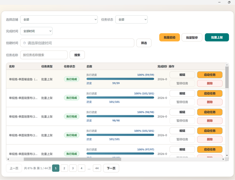The height and width of the screenshot is (180, 235).
Task: Click the 100% (98/98) percentage text
Action: 146,112
